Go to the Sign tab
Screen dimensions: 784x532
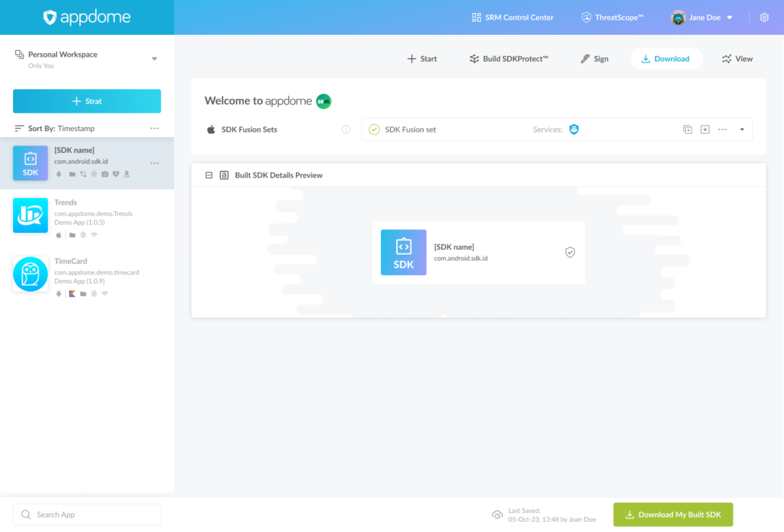[594, 59]
